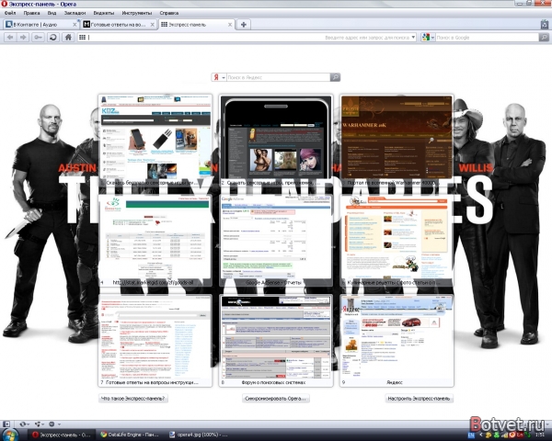Screen dimensions: 552x441
Task: Close the Экспресс-панель tab
Action: pos(229,25)
